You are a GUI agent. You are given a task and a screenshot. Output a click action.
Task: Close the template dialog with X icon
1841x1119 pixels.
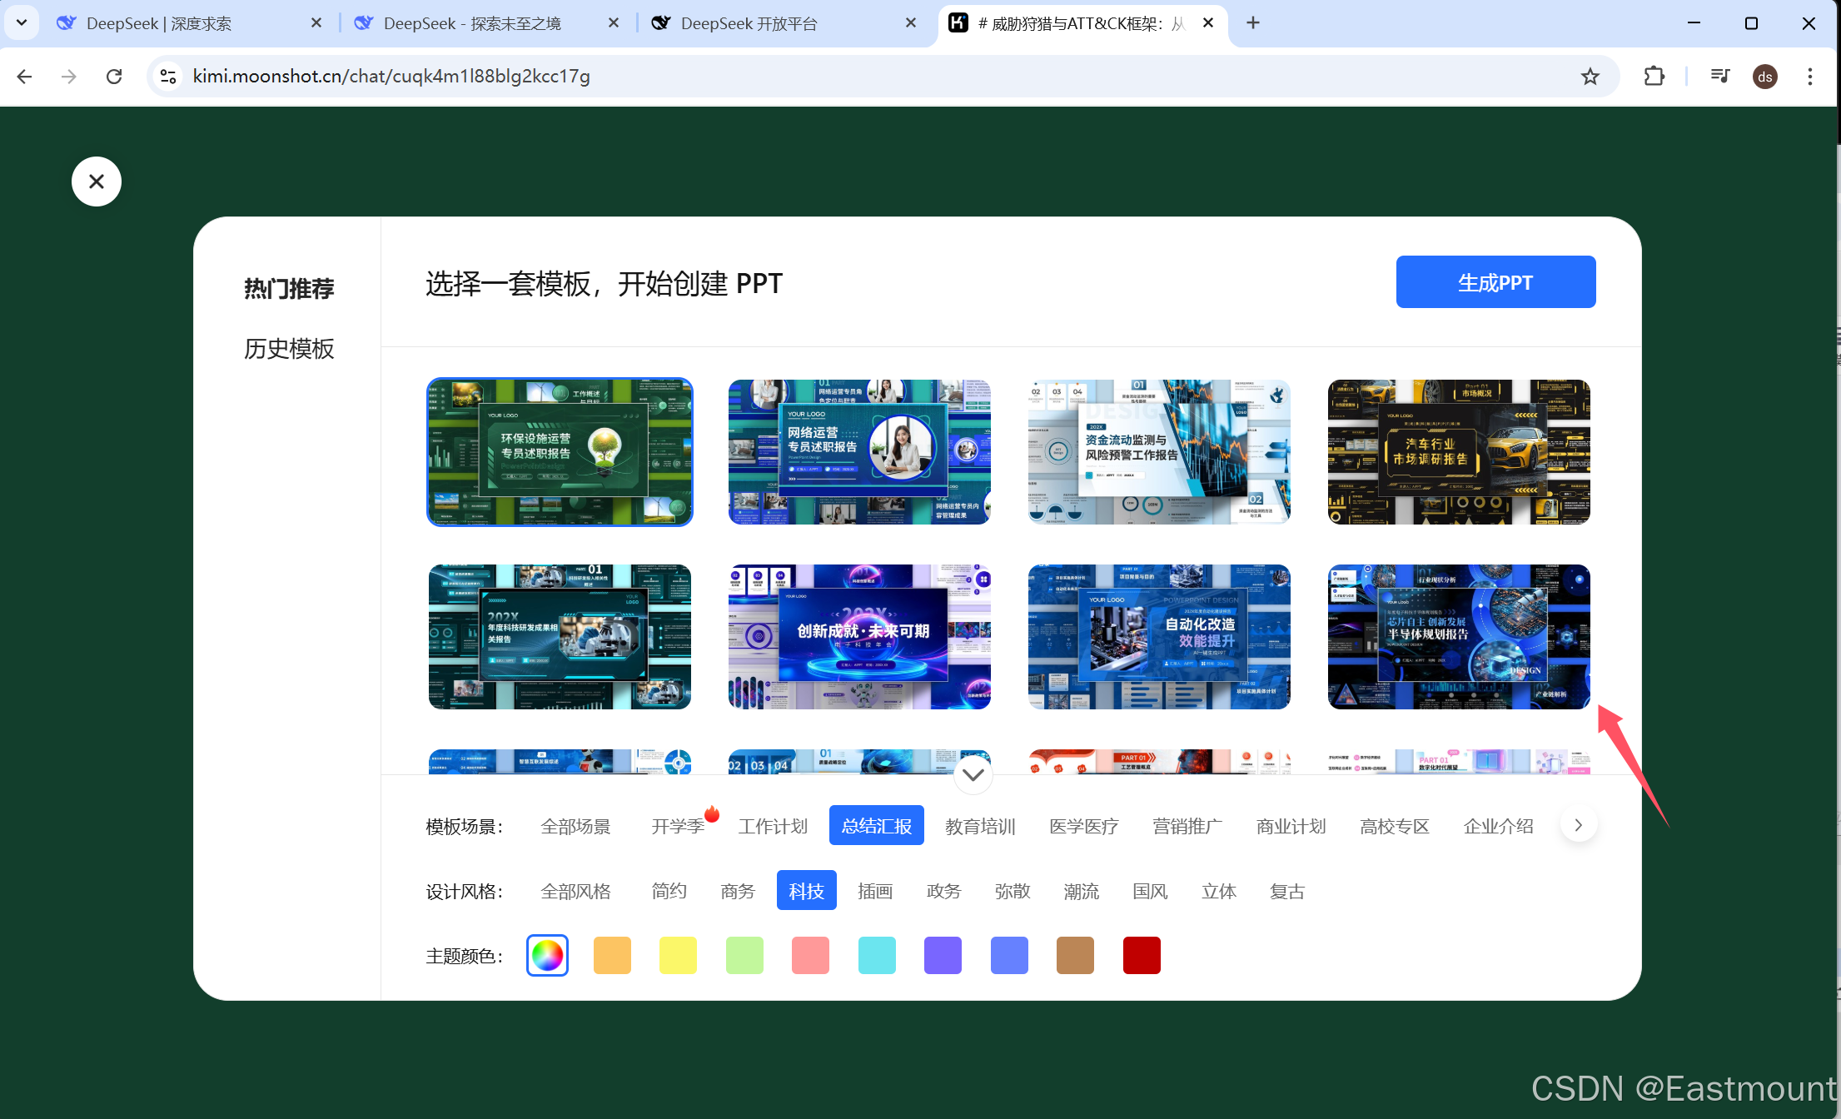pos(97,182)
